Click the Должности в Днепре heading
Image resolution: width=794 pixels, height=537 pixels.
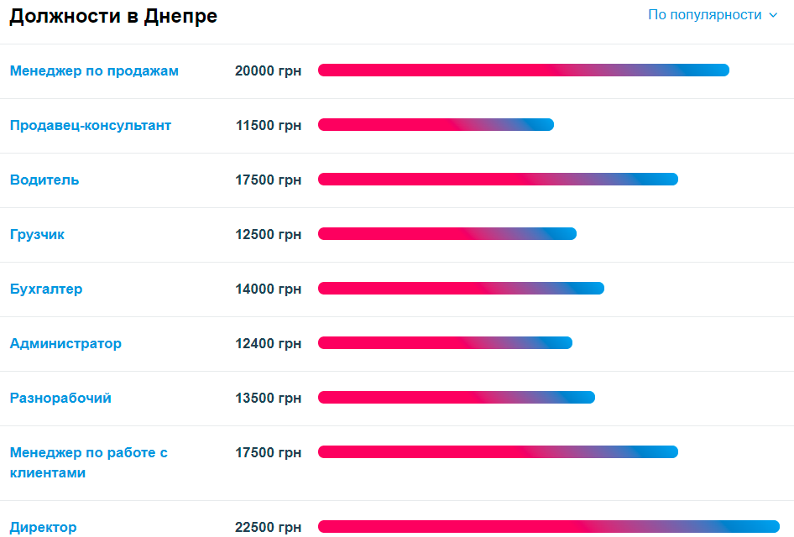[113, 16]
